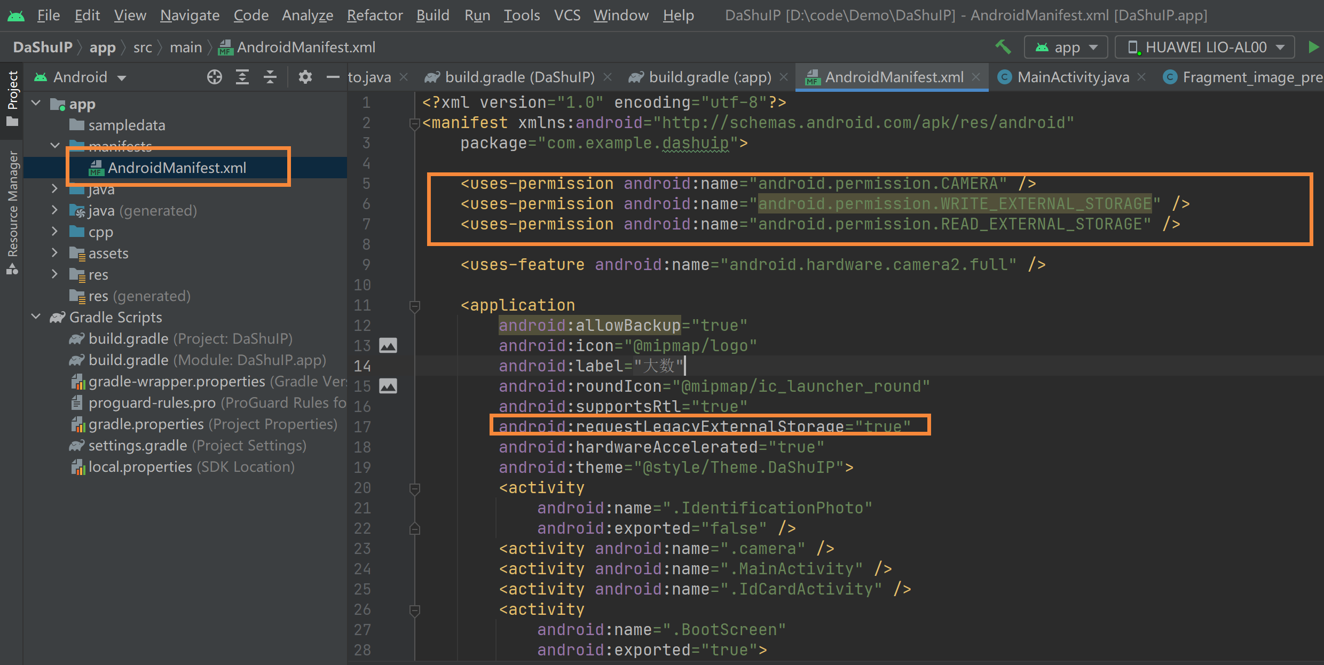
Task: Expand the java (generated) folder
Action: point(54,210)
